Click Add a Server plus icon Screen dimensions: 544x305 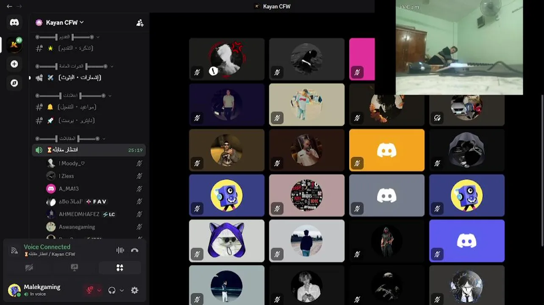[x=14, y=64]
